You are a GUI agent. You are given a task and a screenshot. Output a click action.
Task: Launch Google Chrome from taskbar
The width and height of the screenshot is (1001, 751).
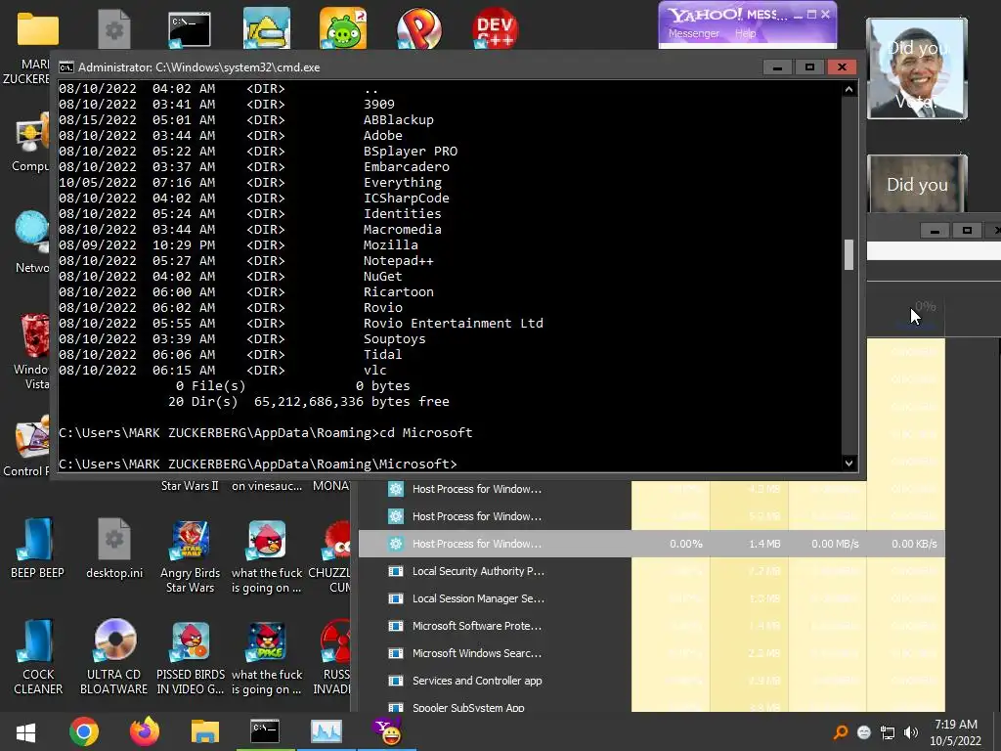pyautogui.click(x=84, y=731)
